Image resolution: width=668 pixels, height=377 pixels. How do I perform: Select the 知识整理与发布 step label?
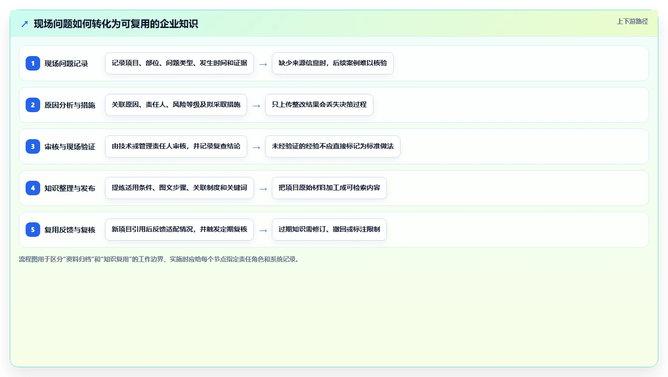click(x=70, y=188)
